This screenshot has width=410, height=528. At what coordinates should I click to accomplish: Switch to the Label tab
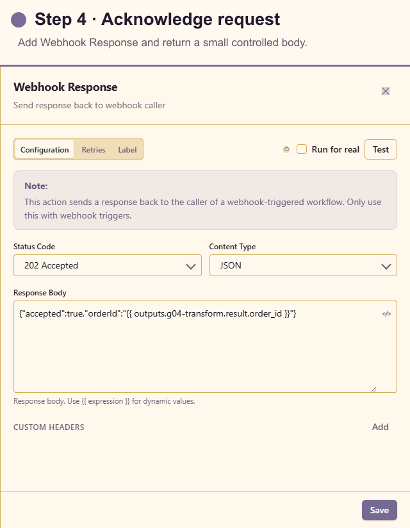pyautogui.click(x=127, y=149)
